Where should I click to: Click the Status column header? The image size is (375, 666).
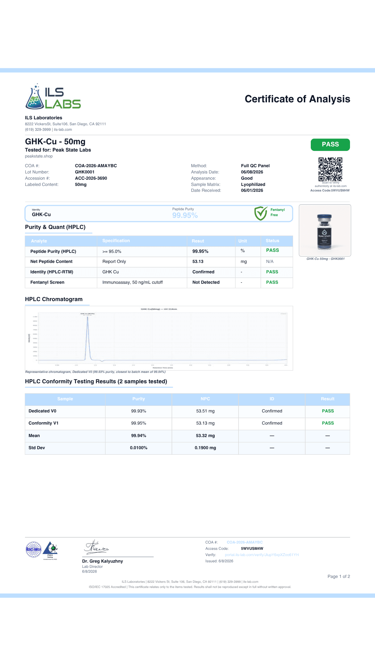(273, 241)
